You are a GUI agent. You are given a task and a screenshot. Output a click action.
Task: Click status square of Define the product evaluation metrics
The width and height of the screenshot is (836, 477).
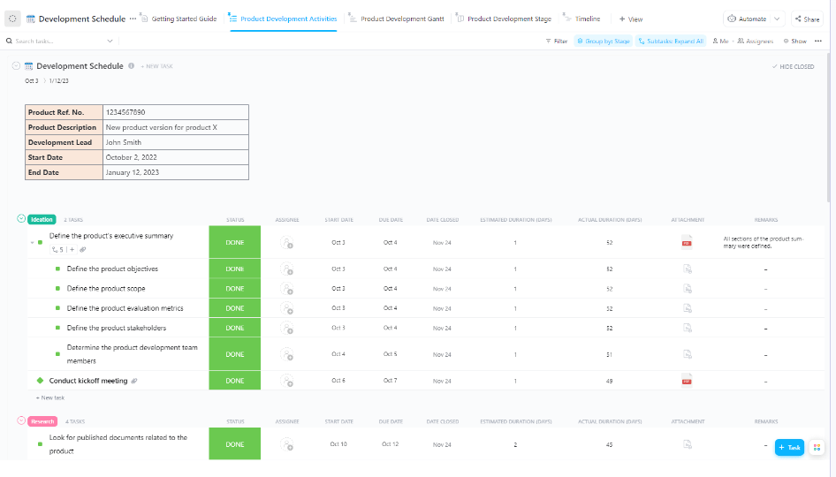point(57,308)
